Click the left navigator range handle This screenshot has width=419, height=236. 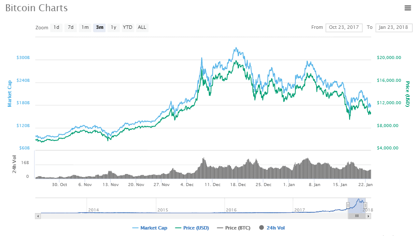[x=348, y=205]
